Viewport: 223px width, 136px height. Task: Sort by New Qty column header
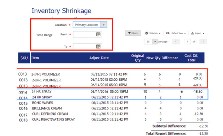pos(153,58)
